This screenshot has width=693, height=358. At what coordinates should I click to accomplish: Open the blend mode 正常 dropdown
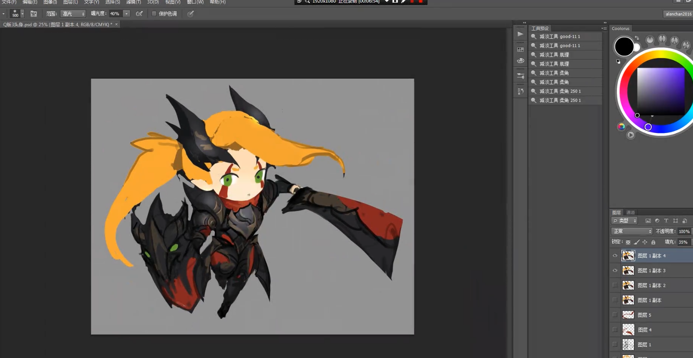point(632,231)
